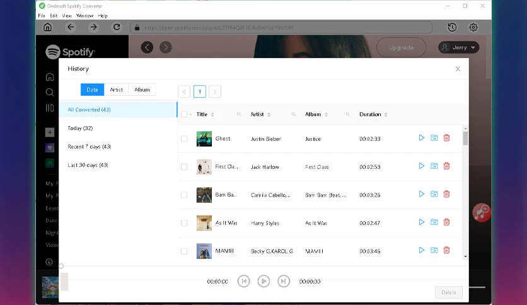527x305 pixels.
Task: Open the Jerry account dropdown
Action: point(458,47)
